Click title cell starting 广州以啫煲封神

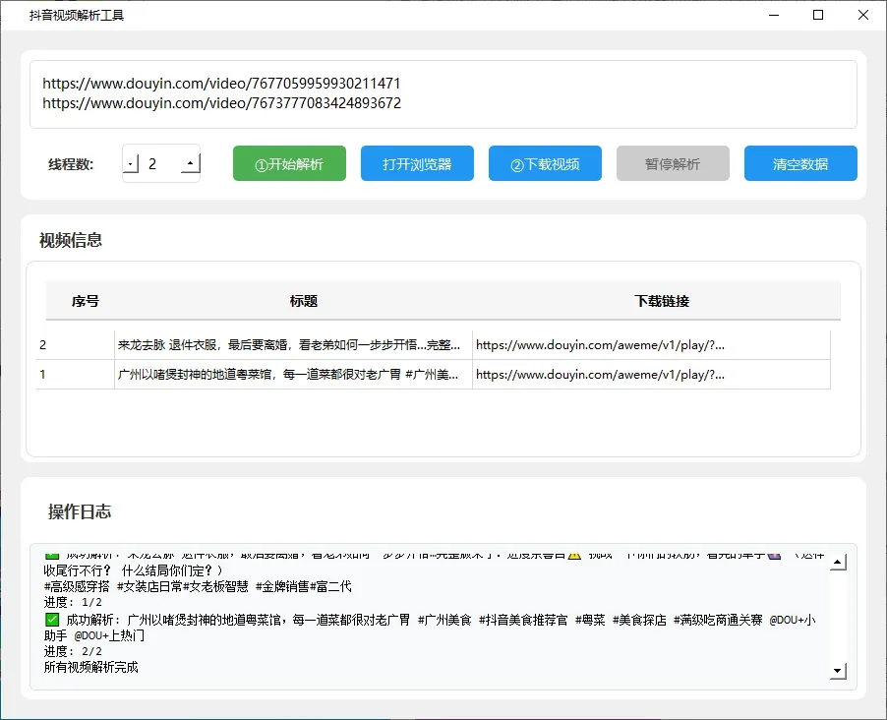tap(293, 374)
